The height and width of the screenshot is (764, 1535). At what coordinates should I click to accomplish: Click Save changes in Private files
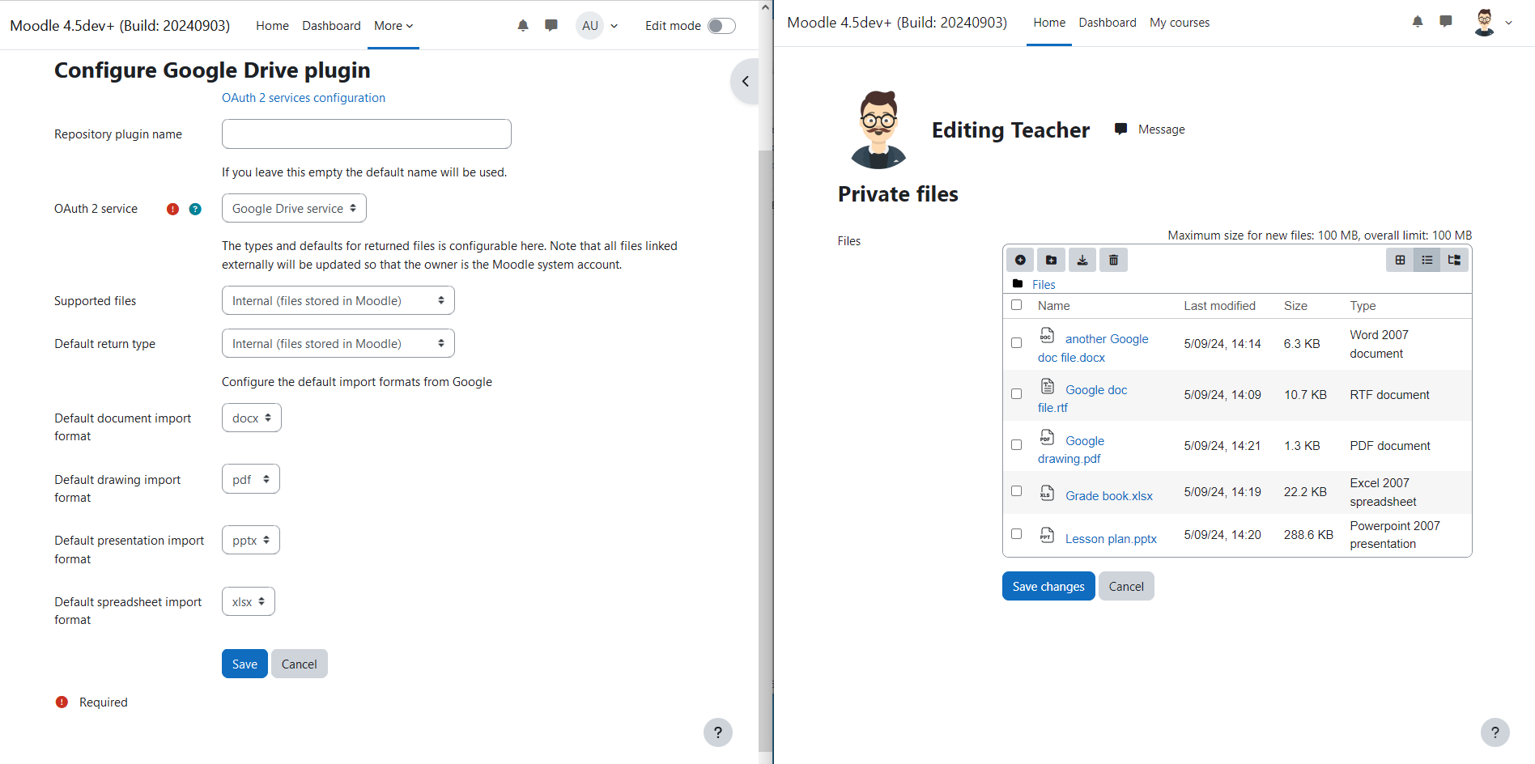tap(1048, 586)
